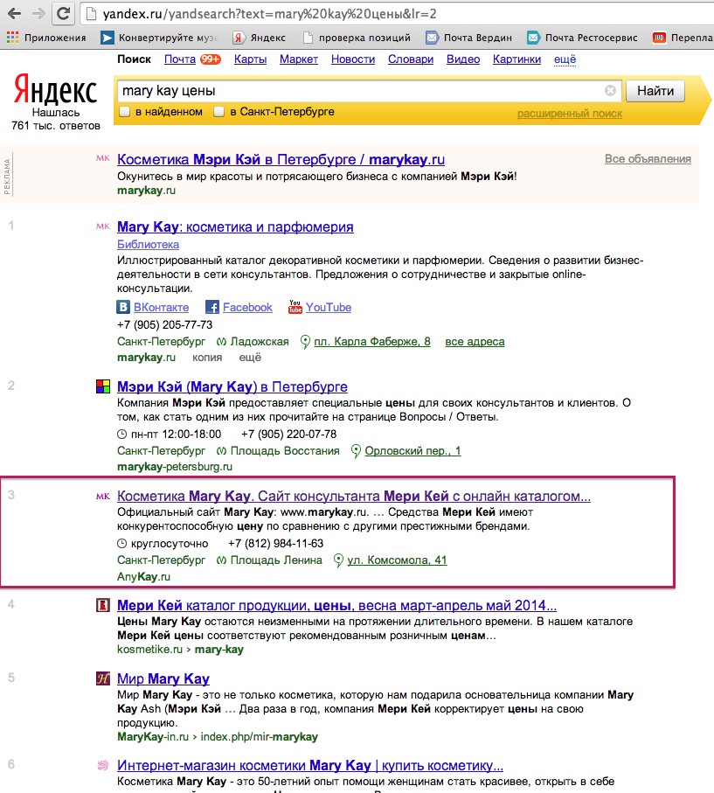Click phone number '+7 (812) 984-11-63'
This screenshot has height=793, width=714.
pyautogui.click(x=275, y=544)
